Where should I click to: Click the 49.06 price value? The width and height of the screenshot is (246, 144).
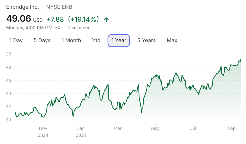click(x=19, y=19)
